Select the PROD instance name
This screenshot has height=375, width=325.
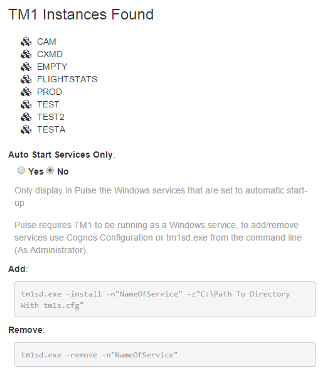coord(50,92)
